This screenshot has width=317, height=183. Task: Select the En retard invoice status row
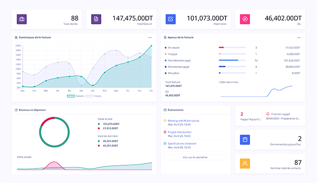pyautogui.click(x=173, y=48)
